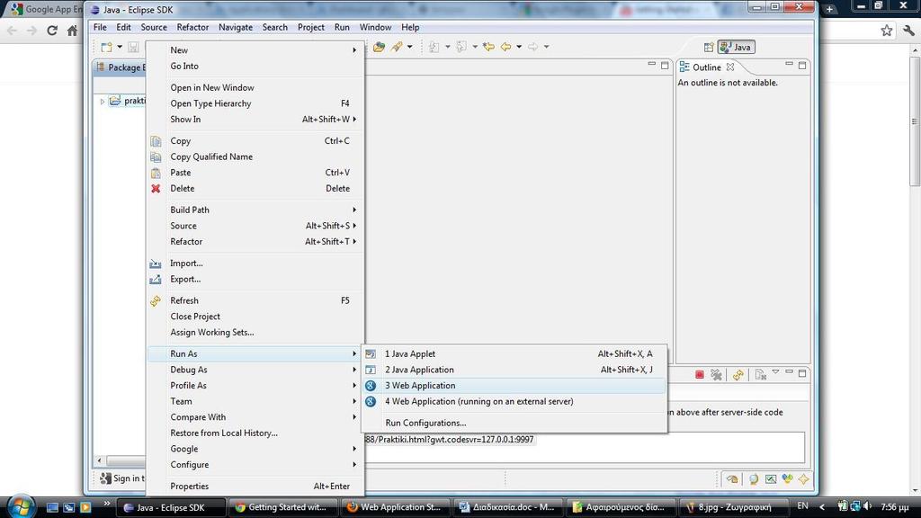Click Chrome's reload button behind Eclipse

[51, 31]
